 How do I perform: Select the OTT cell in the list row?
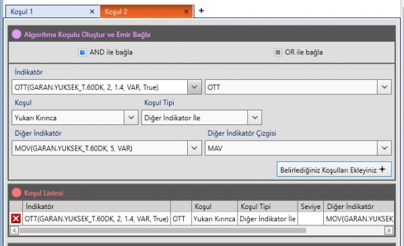click(x=181, y=218)
